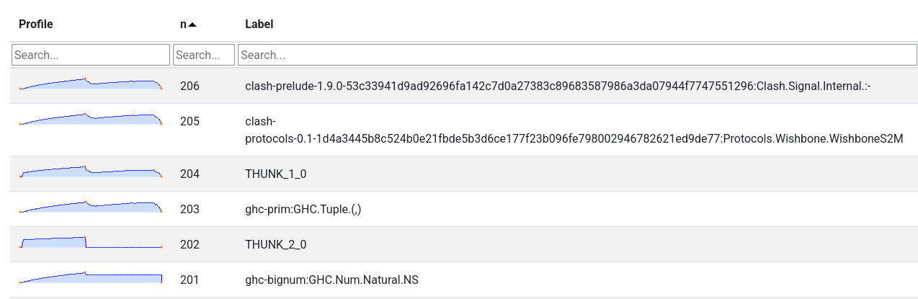Select the THUNK_1_0 label
Viewport: 918px width, 299px height.
tap(276, 174)
